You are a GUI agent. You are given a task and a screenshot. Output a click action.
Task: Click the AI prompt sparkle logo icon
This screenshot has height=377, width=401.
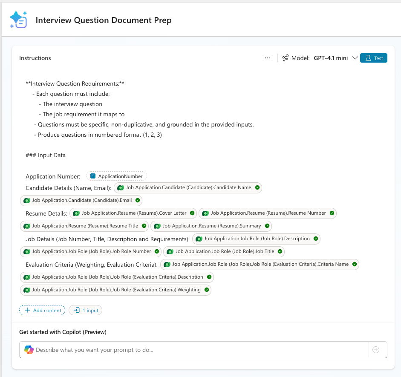pyautogui.click(x=18, y=20)
